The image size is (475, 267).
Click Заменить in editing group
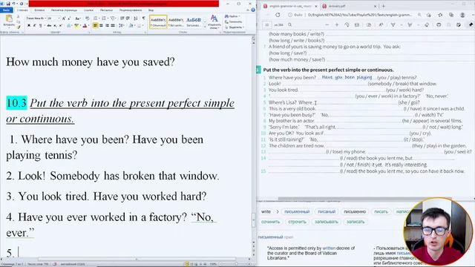point(233,22)
